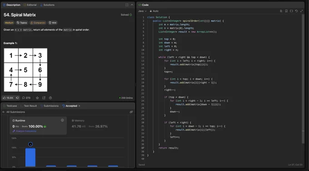Click the 'class Solution {' code line
309x171 pixels.
point(159,17)
